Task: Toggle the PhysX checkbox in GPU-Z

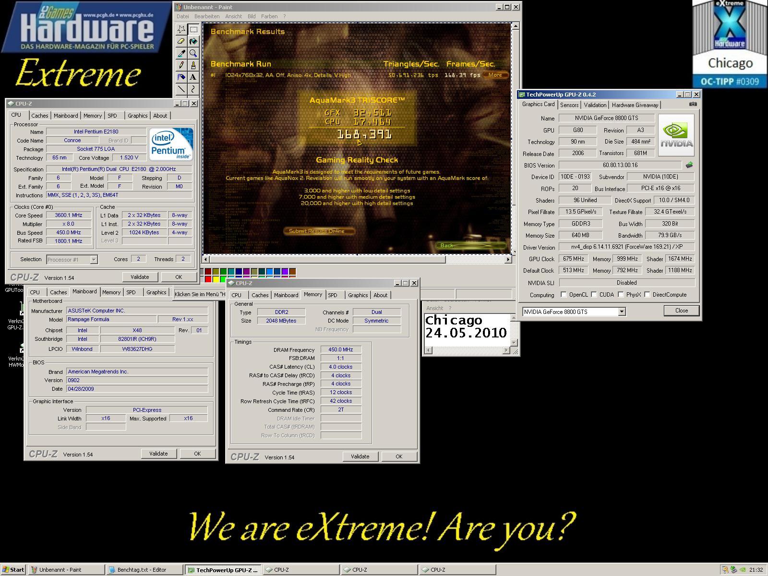Action: click(x=621, y=295)
